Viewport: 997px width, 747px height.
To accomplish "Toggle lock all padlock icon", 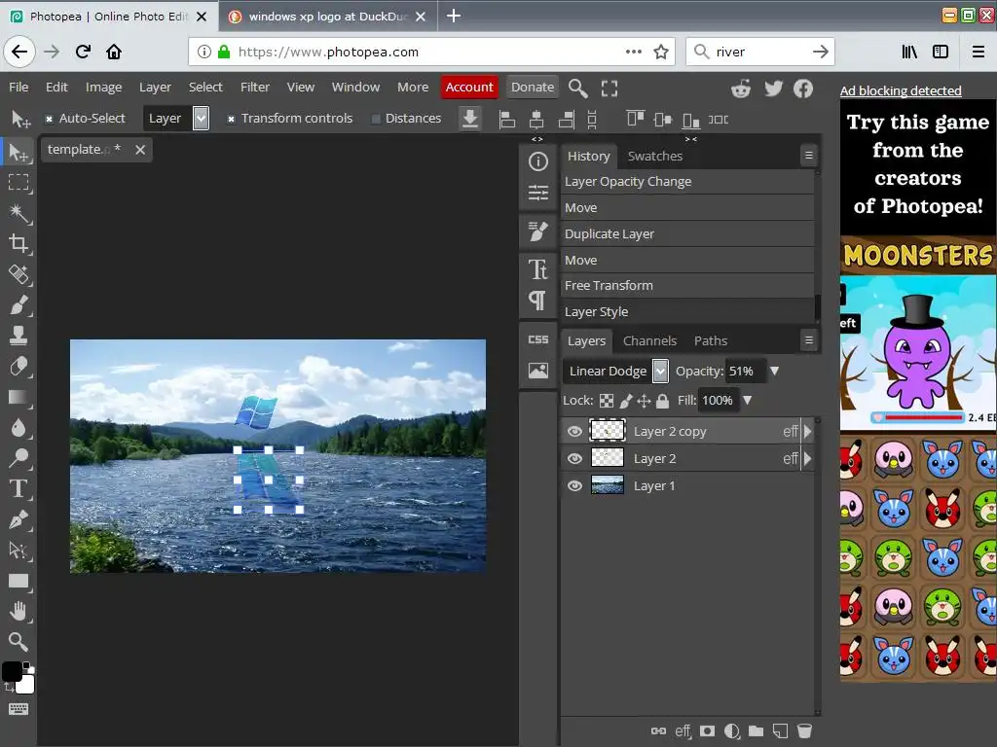I will point(662,401).
